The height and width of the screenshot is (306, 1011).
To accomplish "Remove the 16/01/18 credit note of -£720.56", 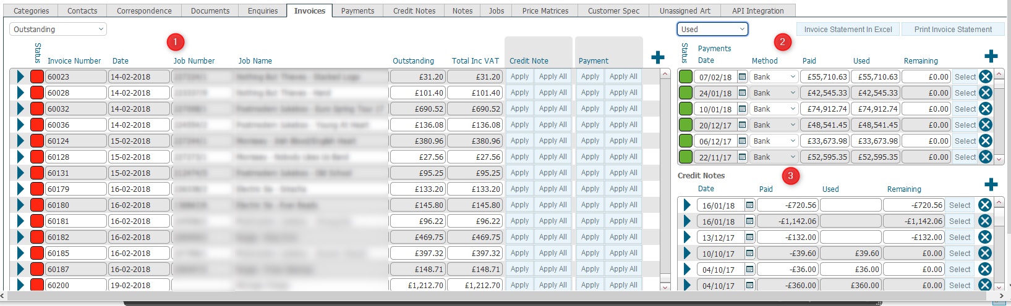I will pos(985,205).
